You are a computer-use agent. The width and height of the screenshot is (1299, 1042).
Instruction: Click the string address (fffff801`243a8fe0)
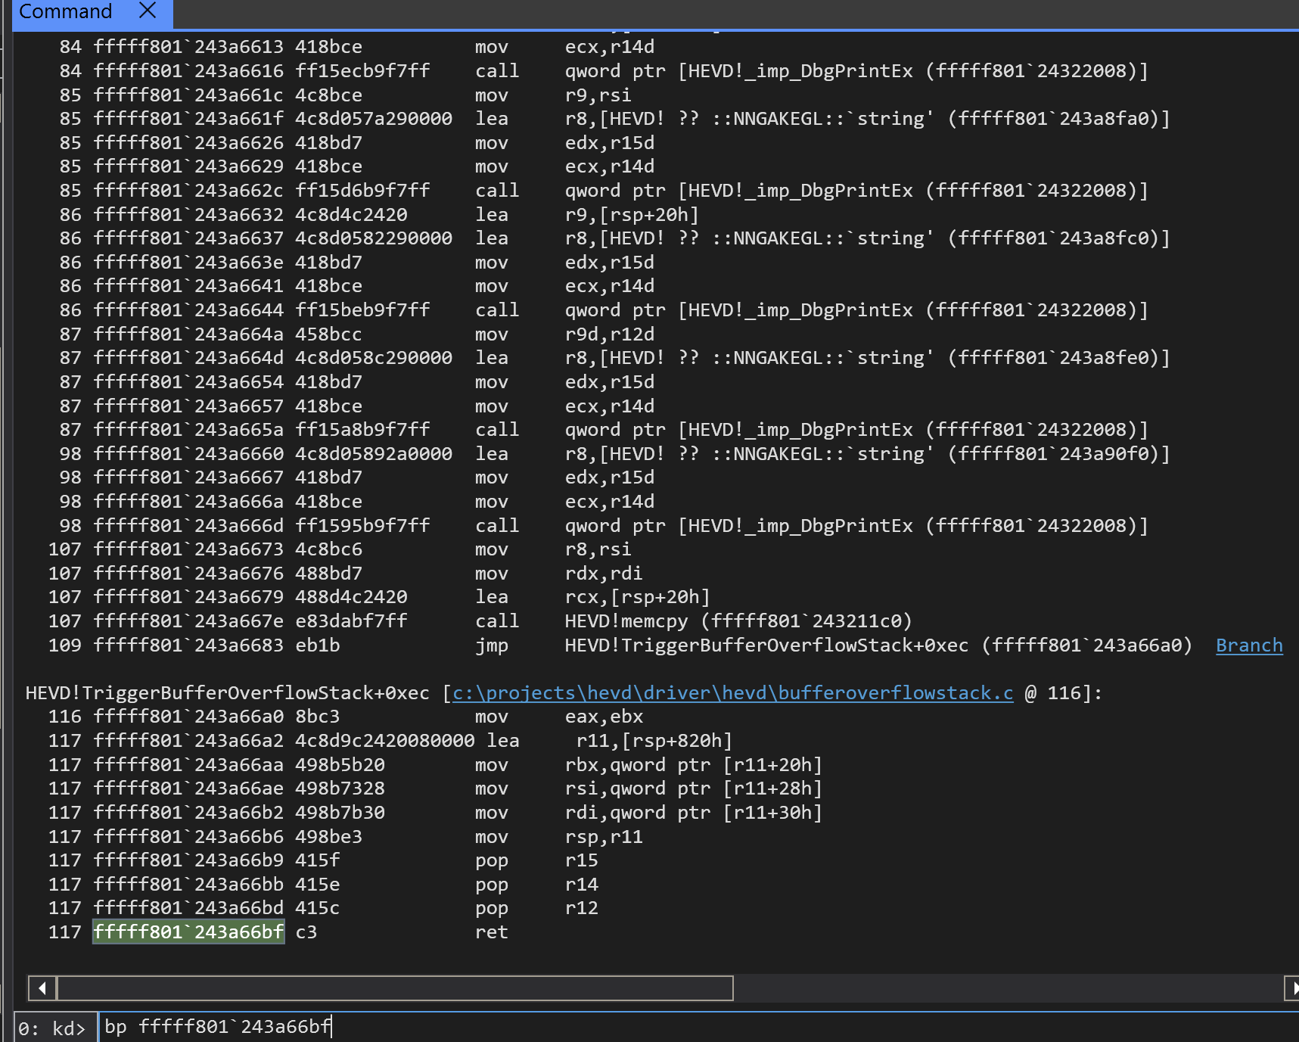(x=1058, y=358)
